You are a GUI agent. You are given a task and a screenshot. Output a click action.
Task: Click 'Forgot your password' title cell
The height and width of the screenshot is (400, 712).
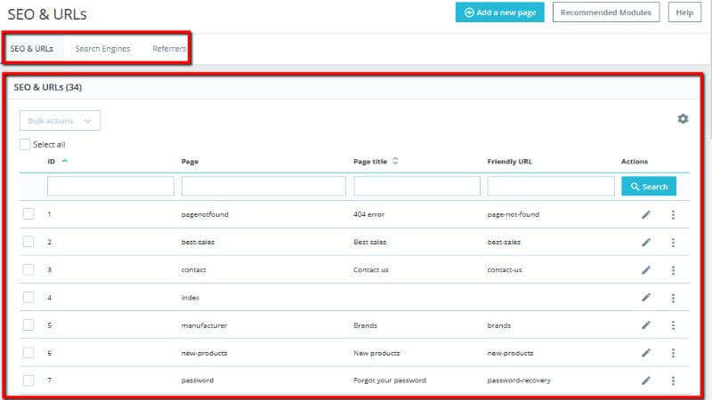click(390, 380)
